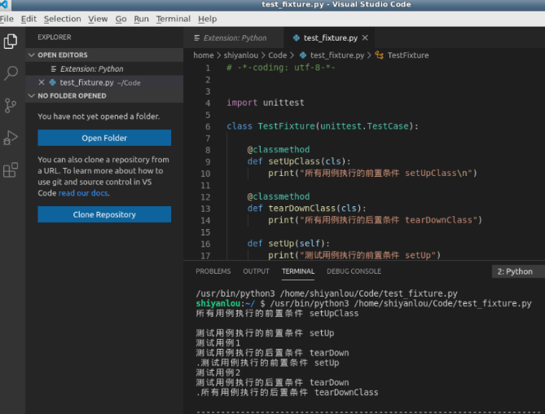Click the class symbol icon beside TestFixture breadcrumb
Viewport: 545px width, 414px height.
pyautogui.click(x=379, y=55)
